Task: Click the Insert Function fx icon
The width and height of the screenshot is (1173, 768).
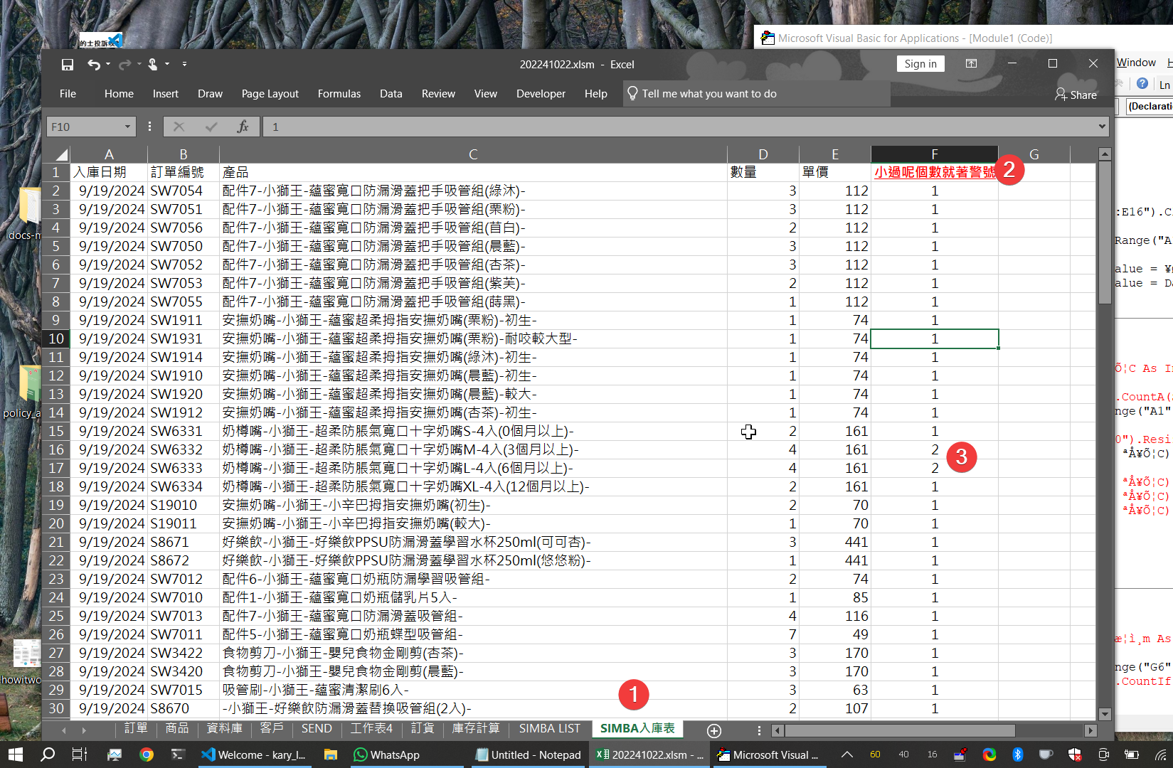Action: click(243, 127)
